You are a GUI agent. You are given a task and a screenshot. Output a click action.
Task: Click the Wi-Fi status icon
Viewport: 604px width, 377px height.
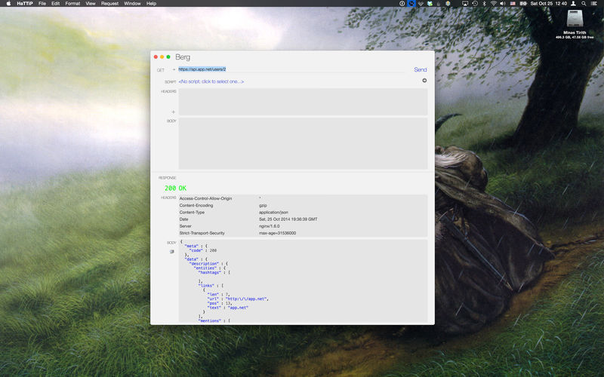[494, 4]
